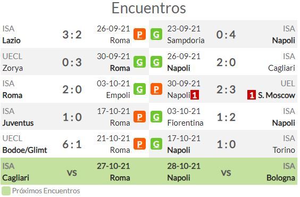Click the orange P badge for Juventus–Roma match

(139, 117)
